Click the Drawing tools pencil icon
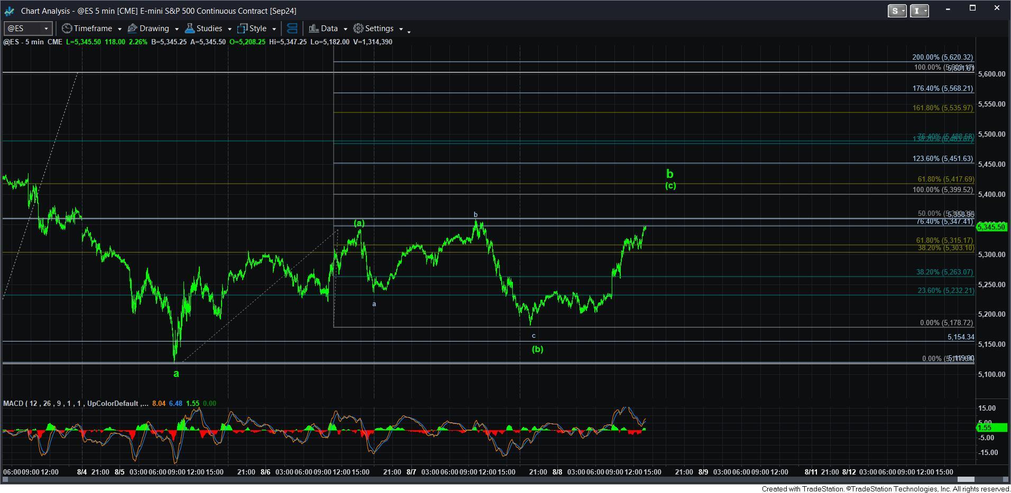The width and height of the screenshot is (1011, 493). 133,29
